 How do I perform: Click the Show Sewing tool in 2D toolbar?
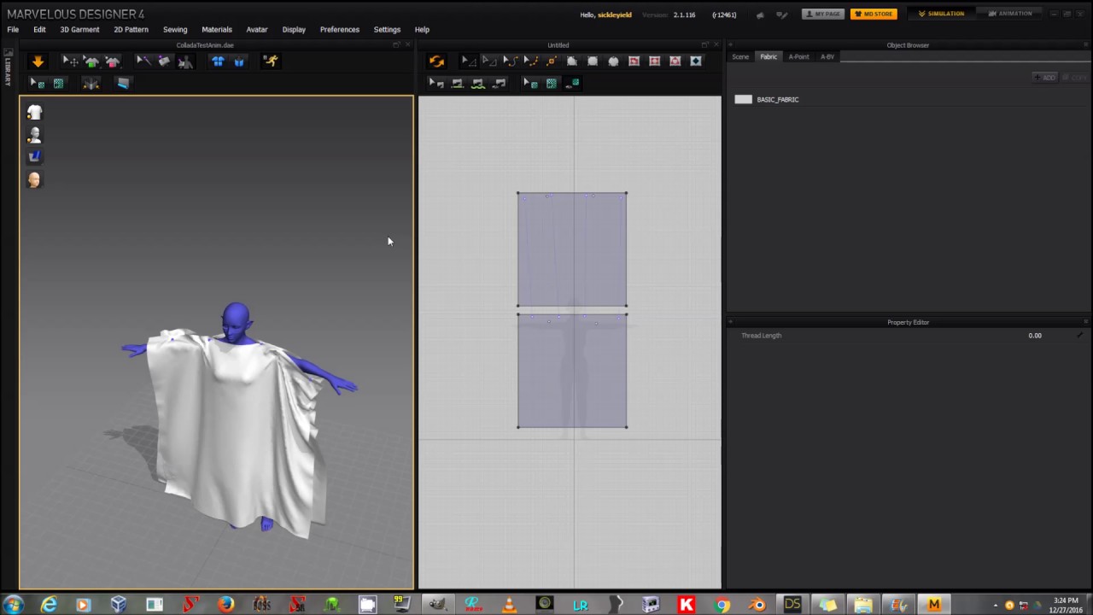pos(499,83)
